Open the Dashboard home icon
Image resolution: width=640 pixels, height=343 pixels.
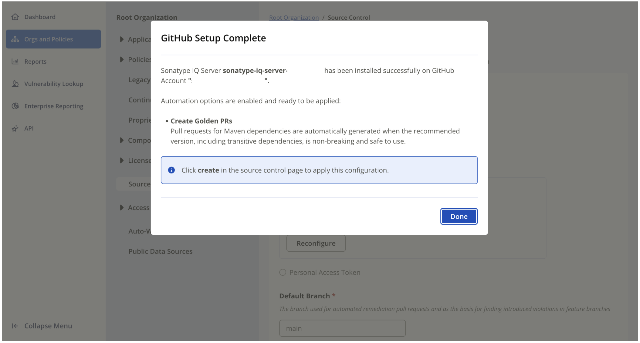15,17
